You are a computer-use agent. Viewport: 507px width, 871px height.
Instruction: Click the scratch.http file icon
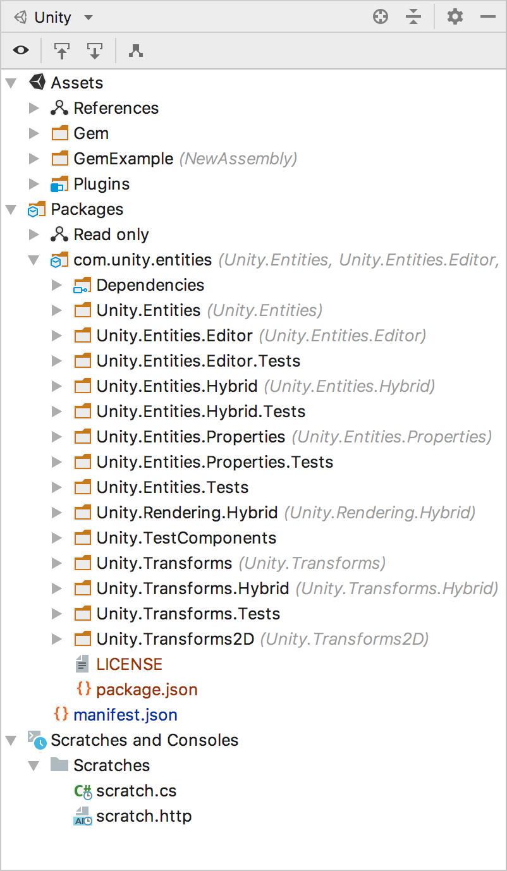click(83, 816)
